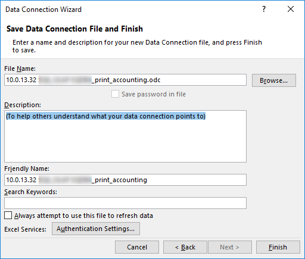This screenshot has width=305, height=259.
Task: Click the question mark help icon
Action: (264, 9)
